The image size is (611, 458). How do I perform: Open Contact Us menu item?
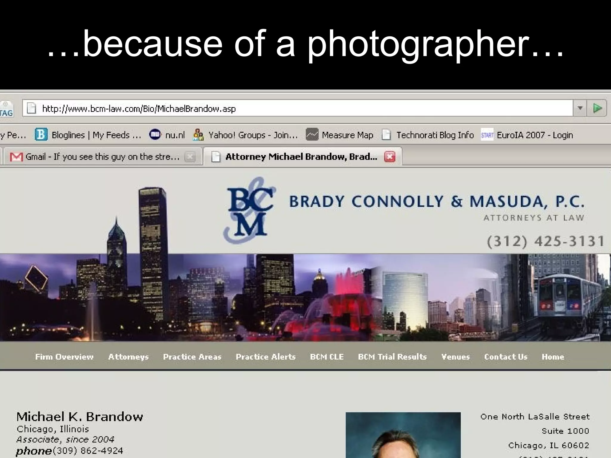506,357
